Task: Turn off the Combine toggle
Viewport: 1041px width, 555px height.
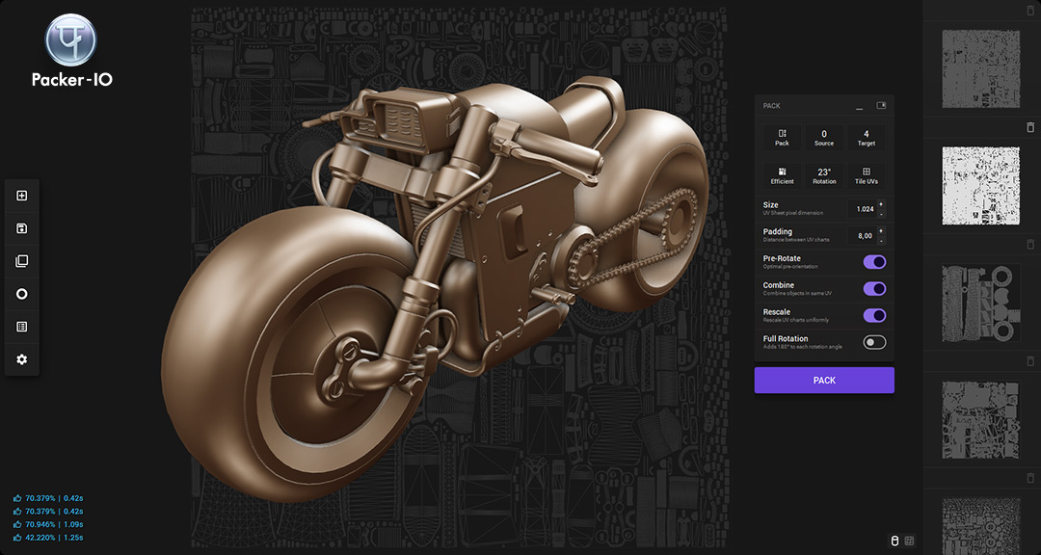Action: (874, 288)
